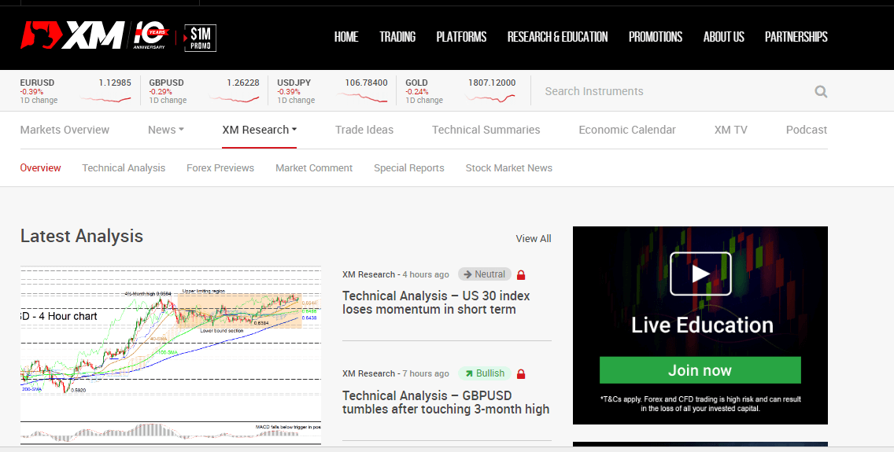
Task: Select the Special Reports sub-tab
Action: click(x=408, y=168)
